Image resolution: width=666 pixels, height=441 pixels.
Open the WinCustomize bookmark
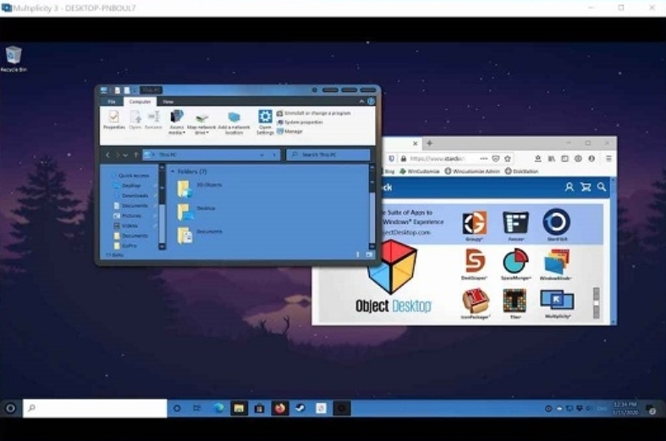pos(420,171)
